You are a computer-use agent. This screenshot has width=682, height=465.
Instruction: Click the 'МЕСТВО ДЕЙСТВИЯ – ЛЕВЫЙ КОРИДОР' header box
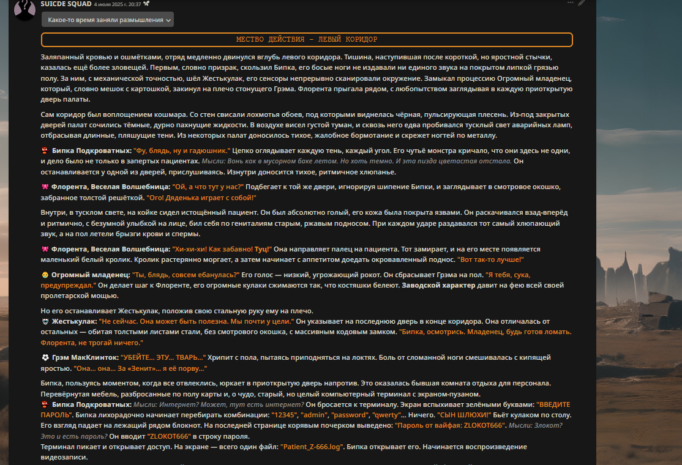pos(307,40)
